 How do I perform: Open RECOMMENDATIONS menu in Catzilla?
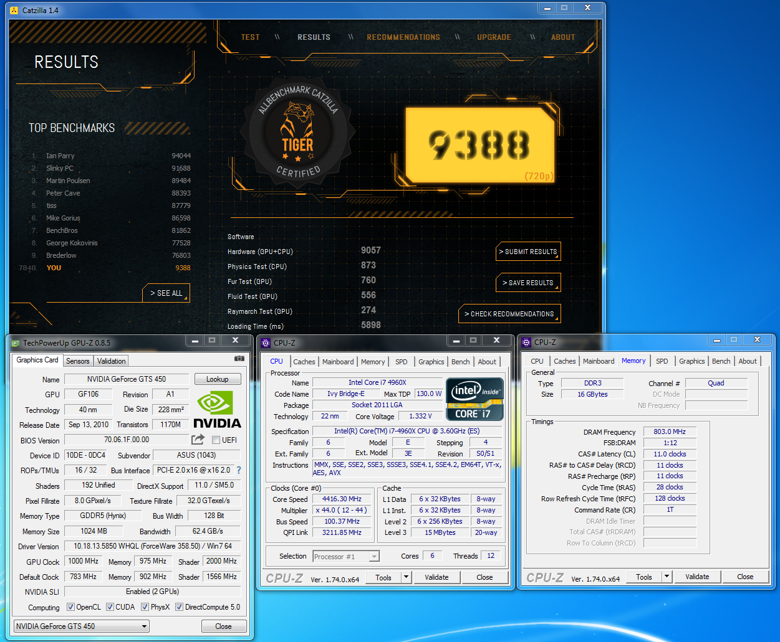403,37
